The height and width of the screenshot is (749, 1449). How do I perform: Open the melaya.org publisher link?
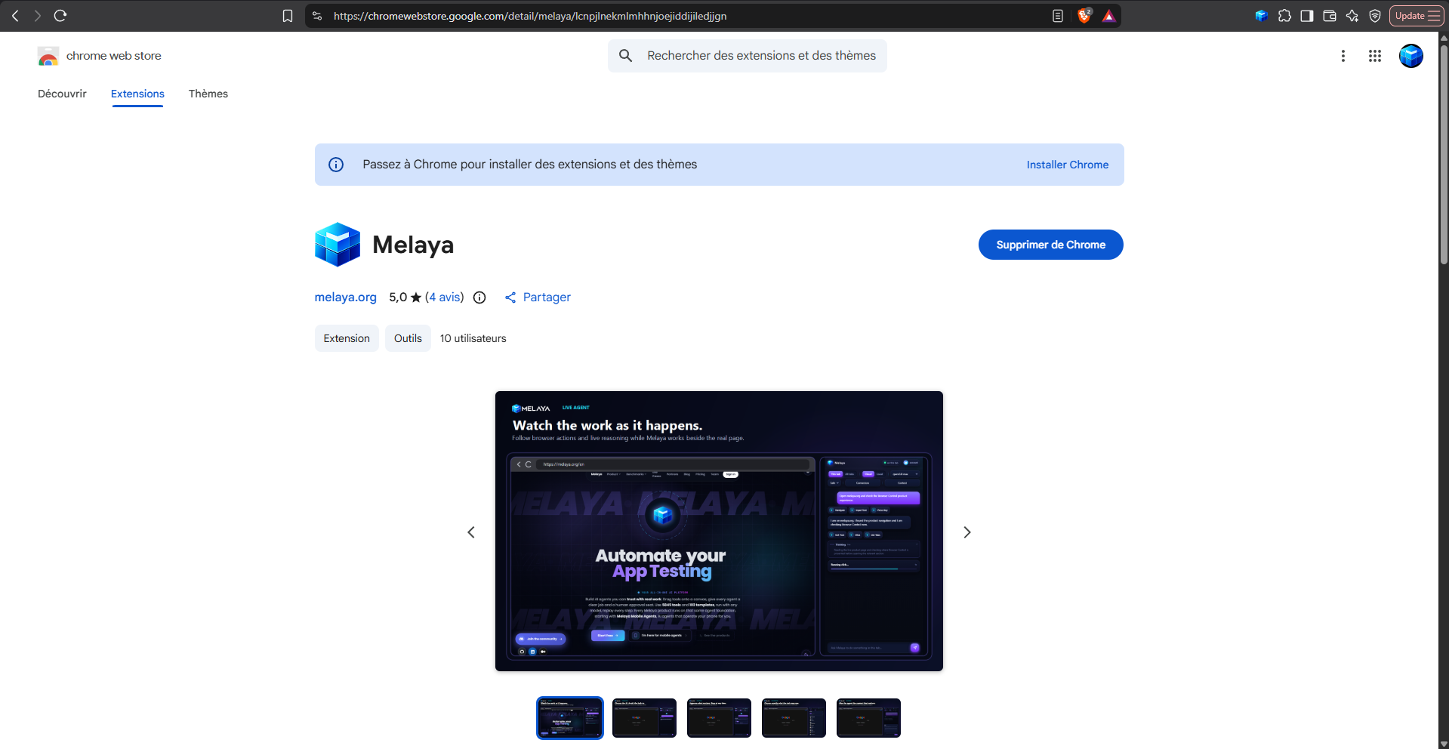pos(345,297)
